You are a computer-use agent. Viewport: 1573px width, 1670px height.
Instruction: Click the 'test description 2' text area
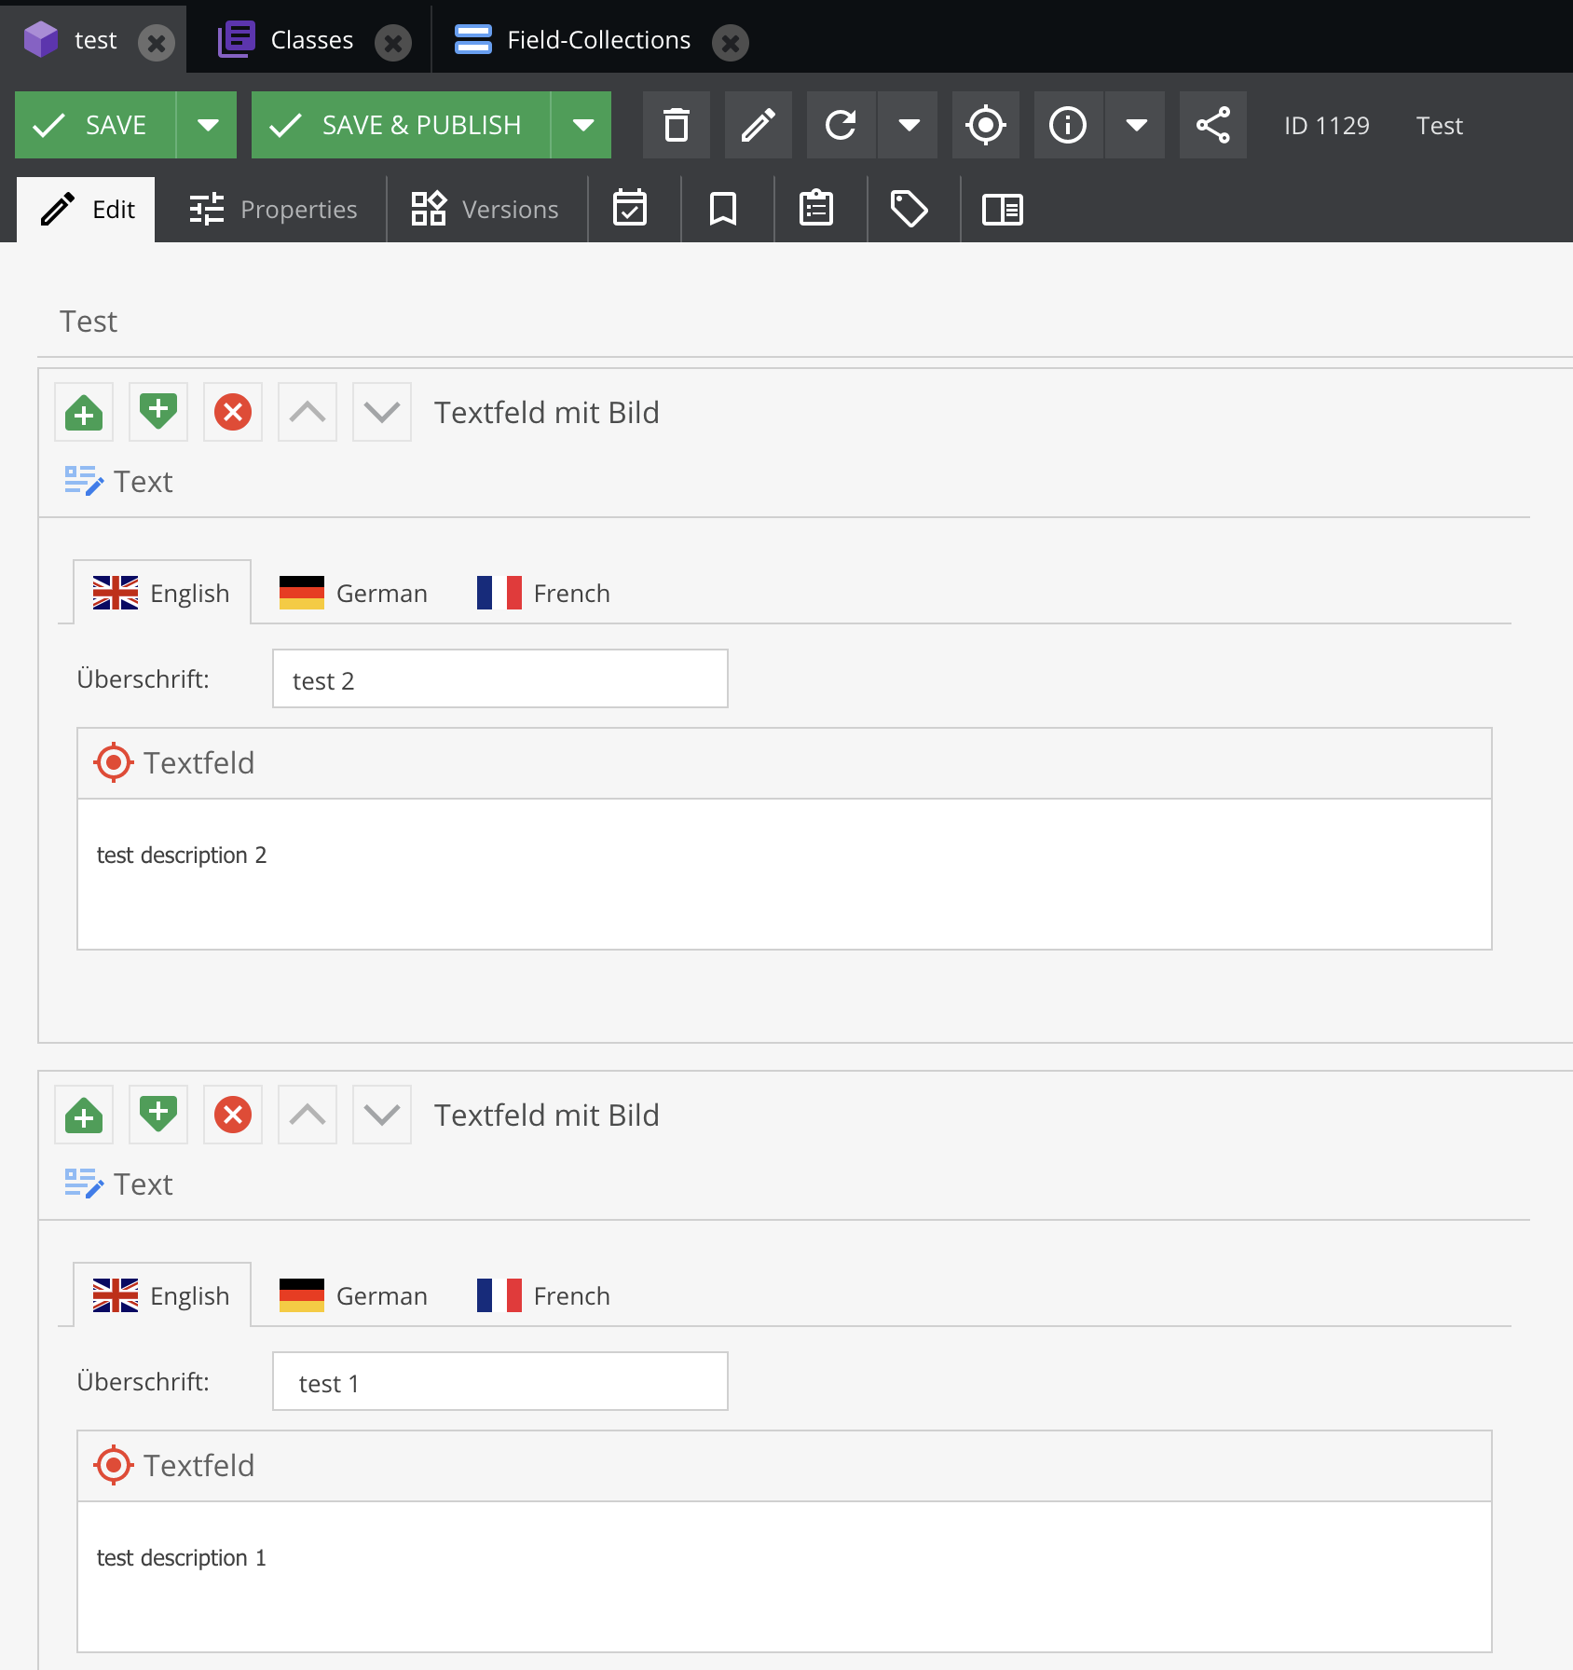[x=785, y=874]
